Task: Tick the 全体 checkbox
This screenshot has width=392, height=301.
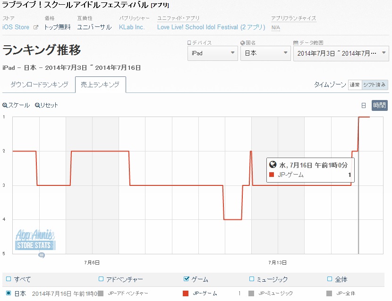Action: [x=330, y=279]
